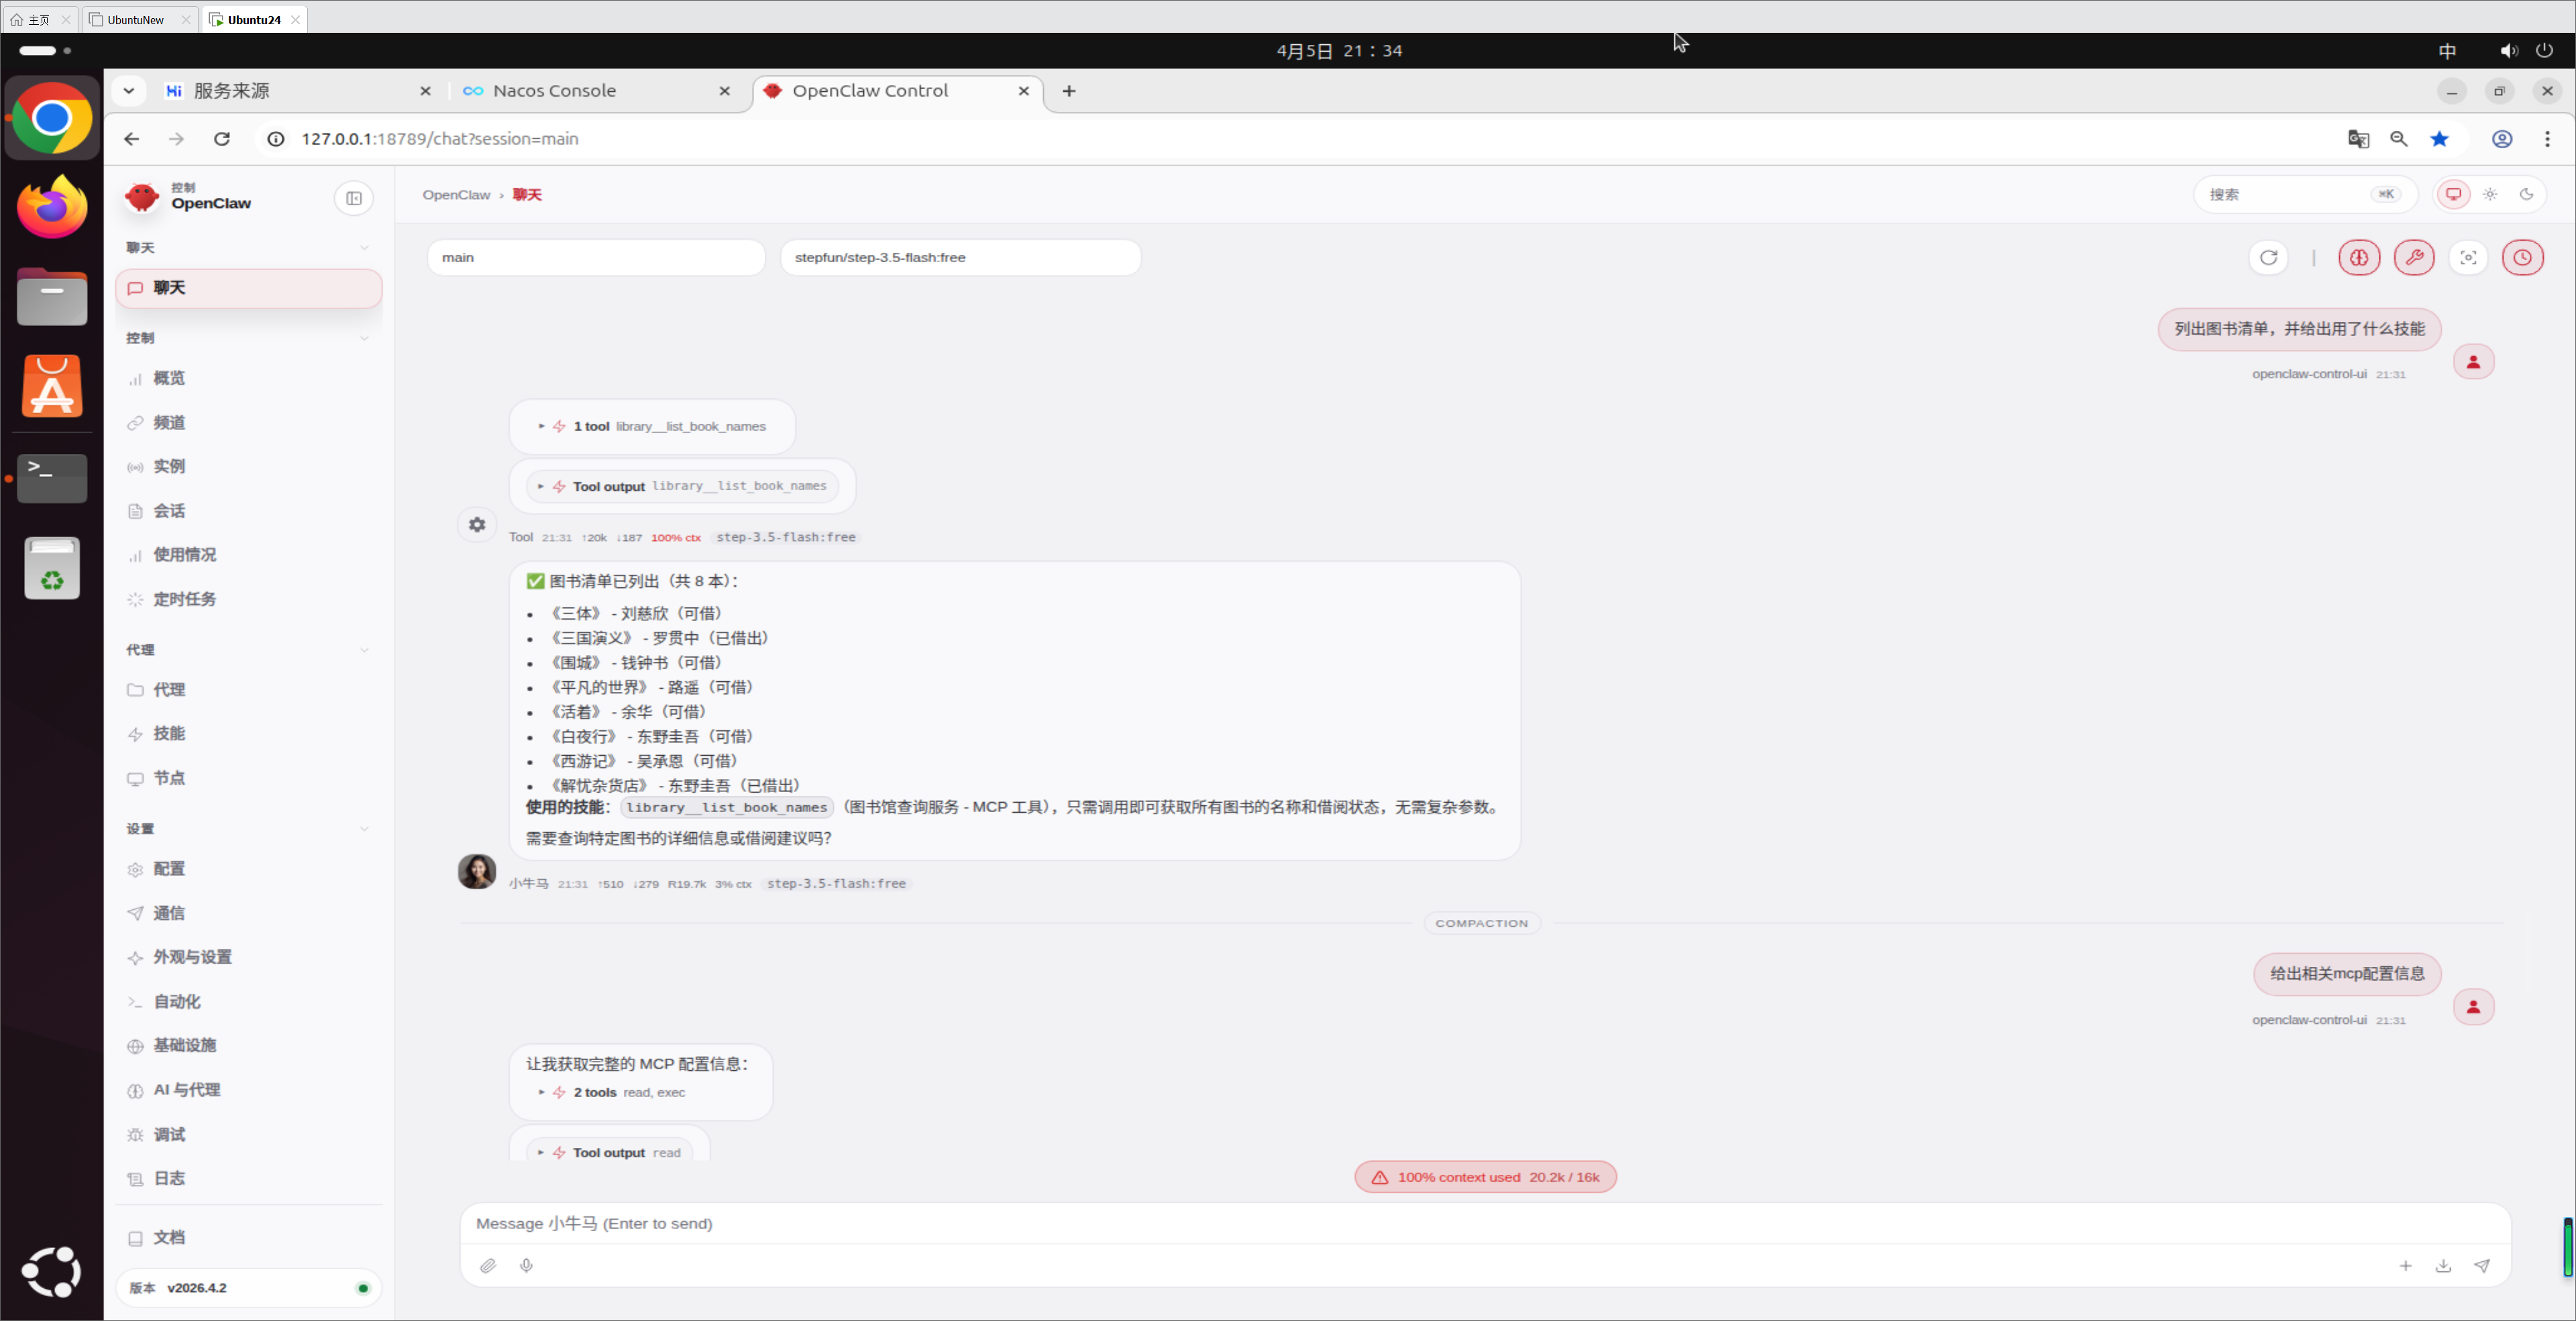Click the send message arrow icon
The width and height of the screenshot is (2576, 1321).
pyautogui.click(x=2482, y=1266)
